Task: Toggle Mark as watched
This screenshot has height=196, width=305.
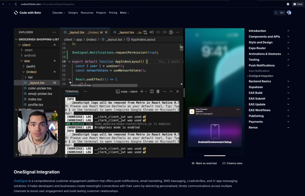Action: point(204,163)
